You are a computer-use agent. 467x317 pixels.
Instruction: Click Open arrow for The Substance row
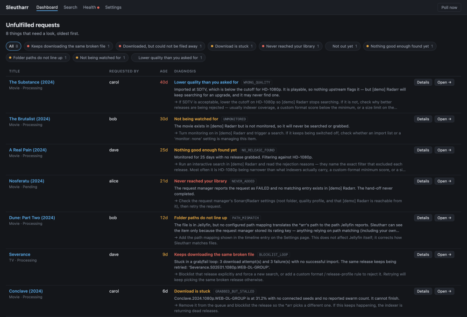click(x=444, y=83)
